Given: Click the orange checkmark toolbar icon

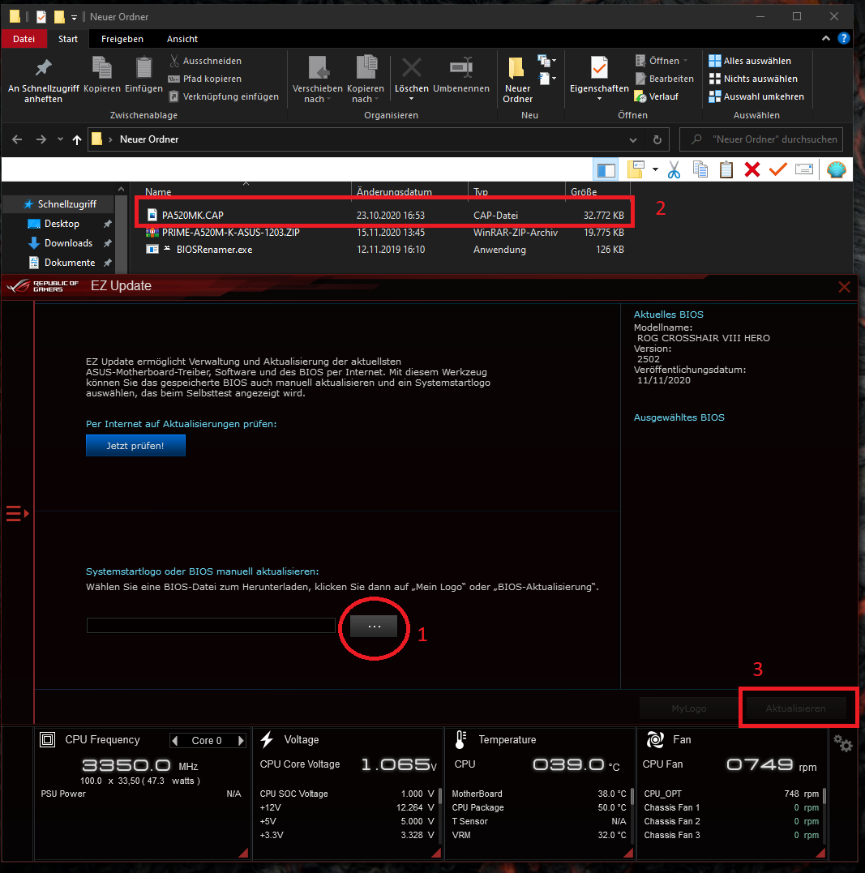Looking at the screenshot, I should (778, 169).
